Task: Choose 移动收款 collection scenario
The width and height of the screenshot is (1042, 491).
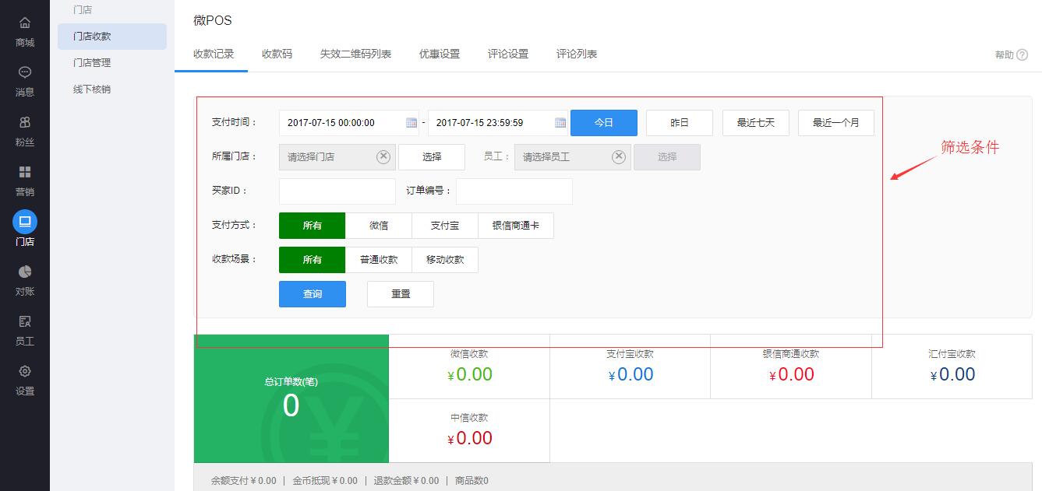Action: [445, 260]
